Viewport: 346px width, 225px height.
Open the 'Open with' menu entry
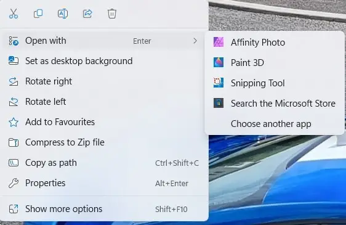coord(103,41)
